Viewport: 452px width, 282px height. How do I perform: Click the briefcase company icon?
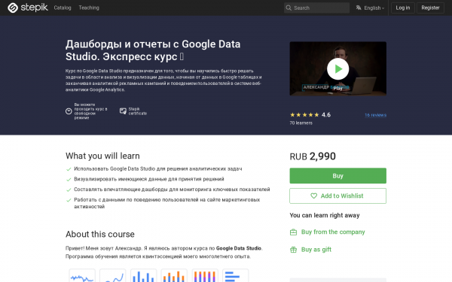pos(293,232)
